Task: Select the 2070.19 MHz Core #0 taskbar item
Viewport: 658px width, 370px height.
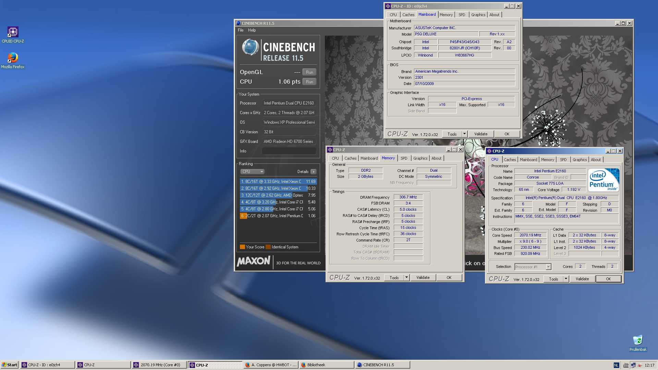Action: pyautogui.click(x=160, y=365)
